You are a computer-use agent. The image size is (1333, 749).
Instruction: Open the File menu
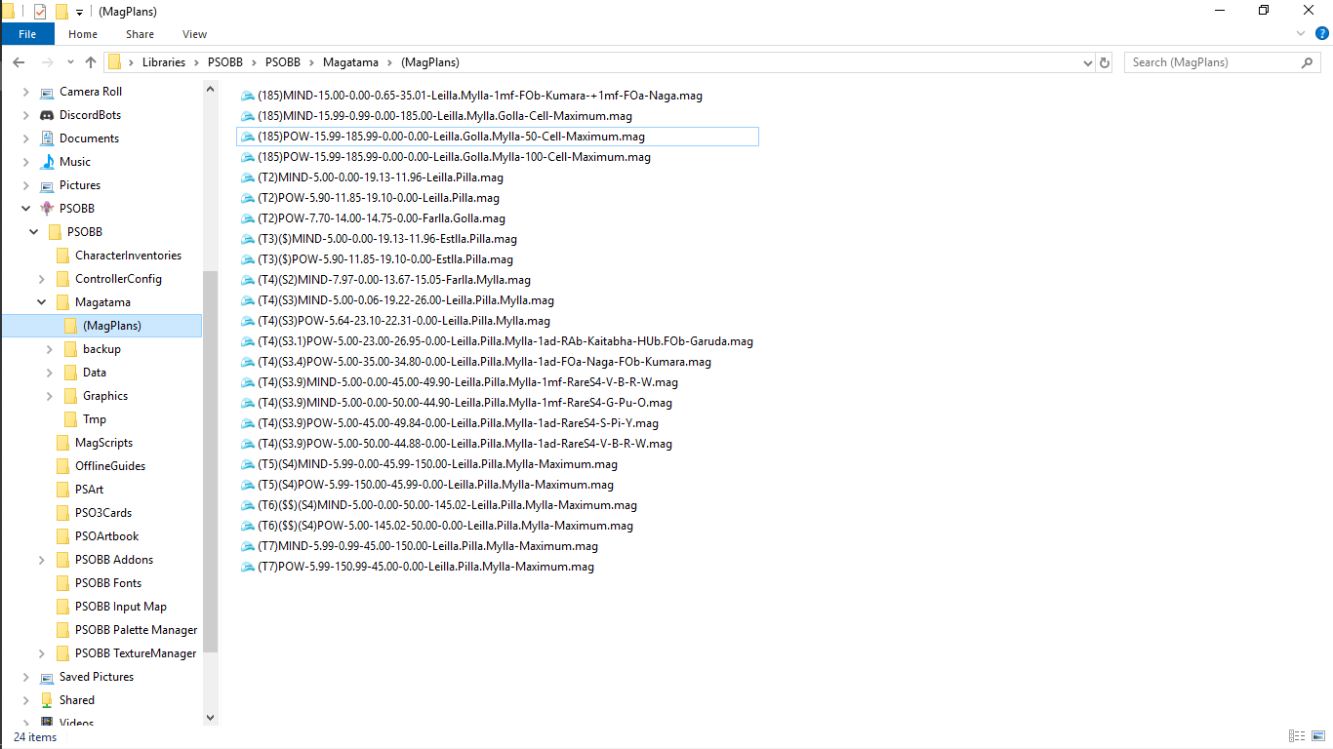point(27,34)
